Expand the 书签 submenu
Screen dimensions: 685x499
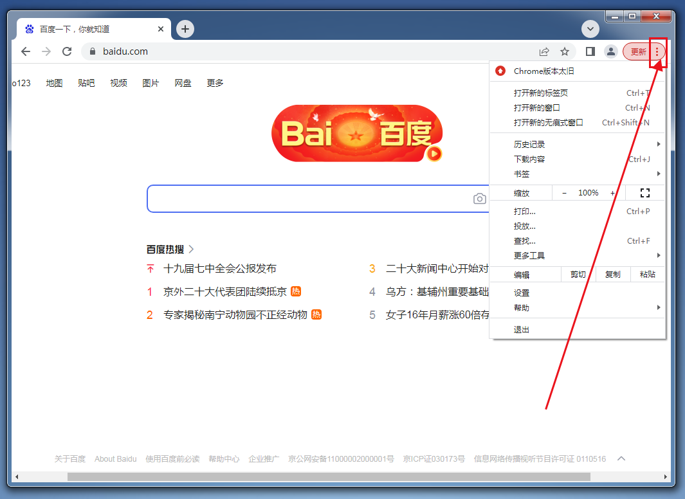[577, 174]
